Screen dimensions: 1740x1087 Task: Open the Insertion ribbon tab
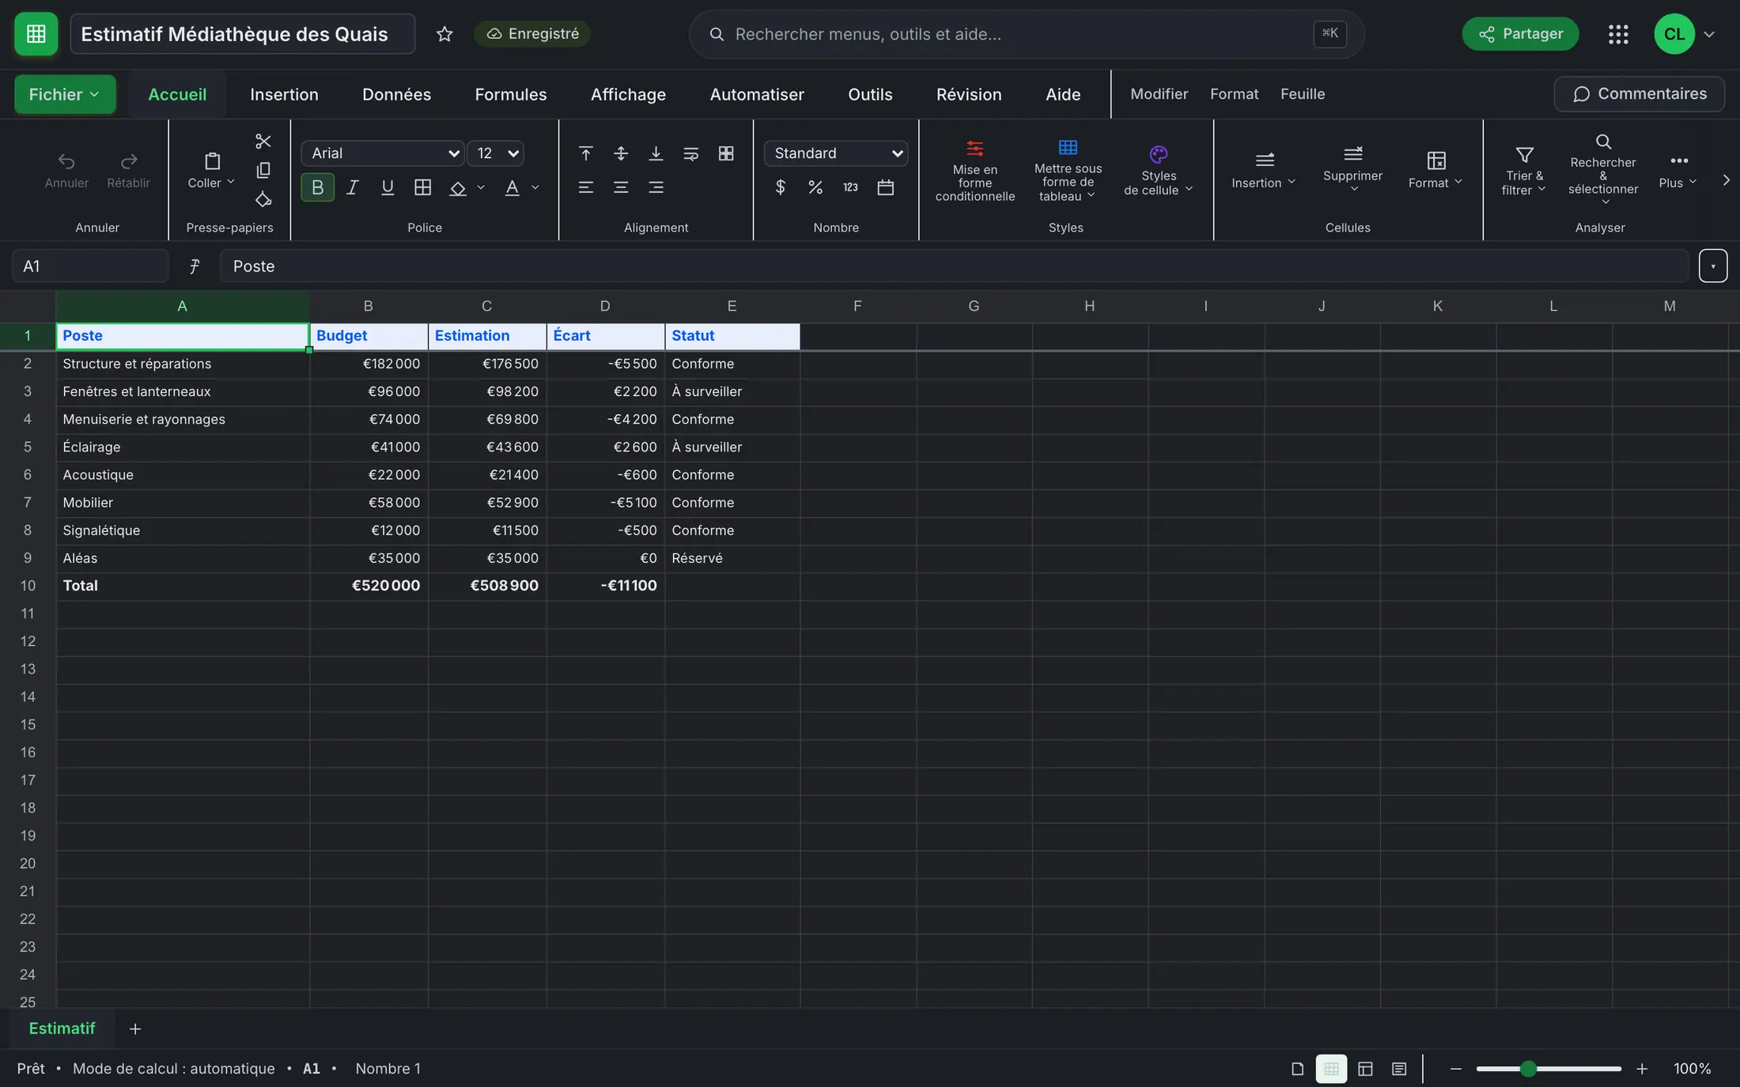(284, 94)
